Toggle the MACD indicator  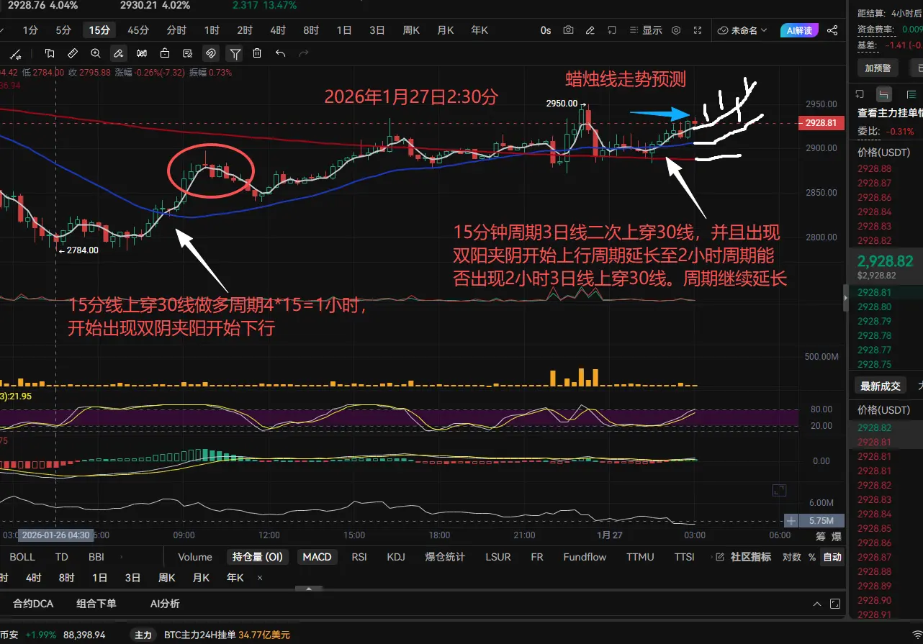[x=317, y=557]
